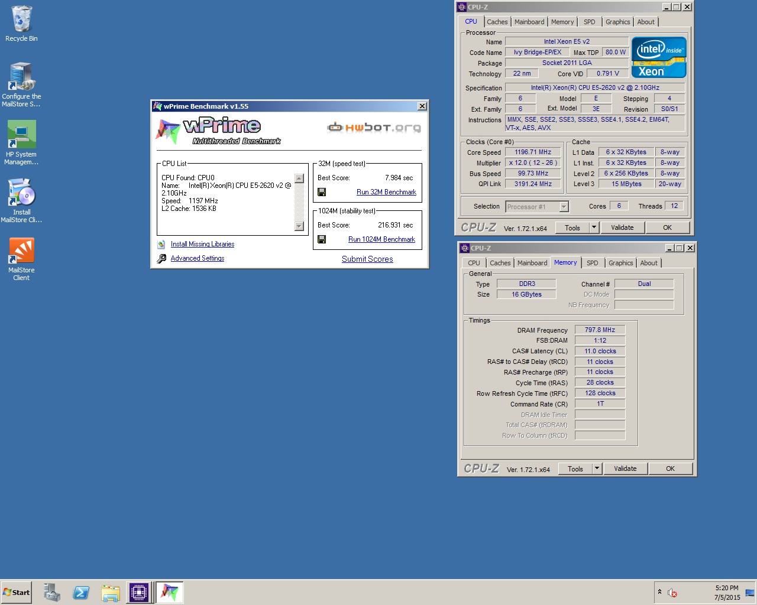Click the Intel Xeon inside badge

[659, 57]
